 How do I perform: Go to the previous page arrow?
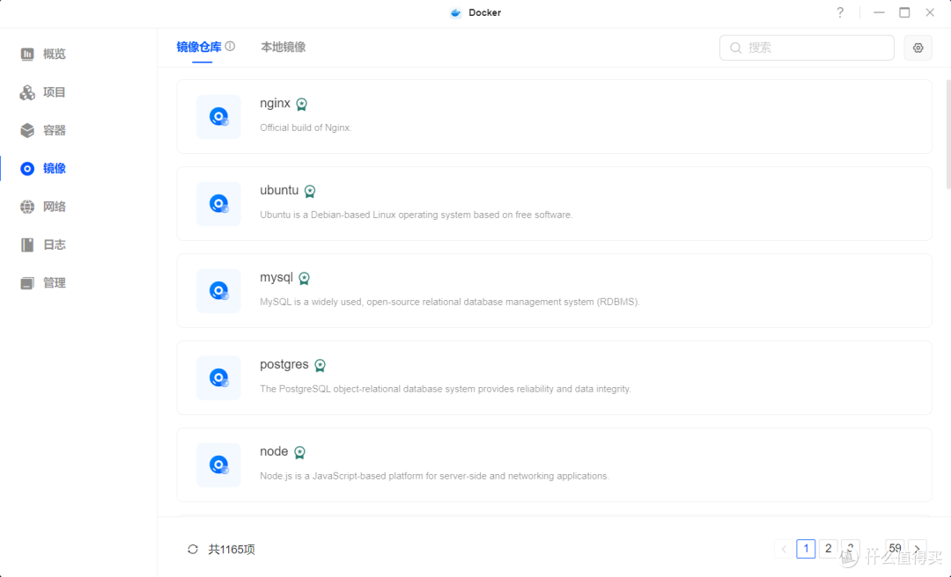[784, 549]
